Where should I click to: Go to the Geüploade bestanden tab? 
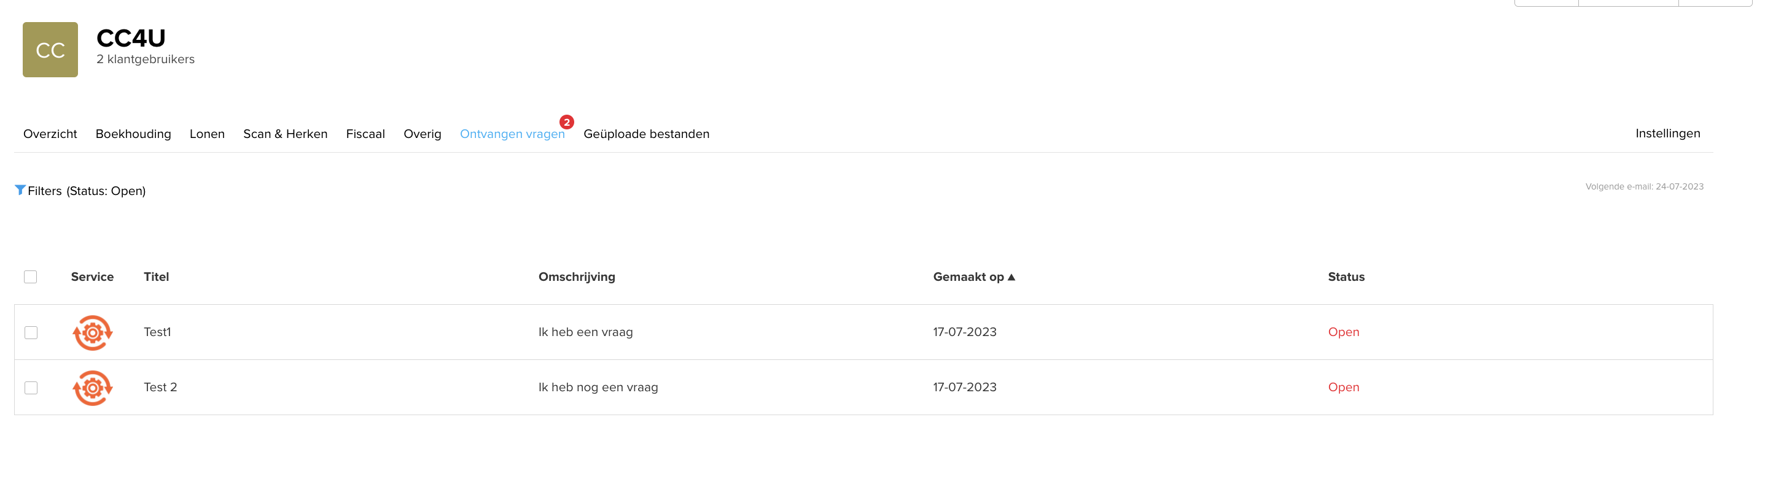point(646,134)
